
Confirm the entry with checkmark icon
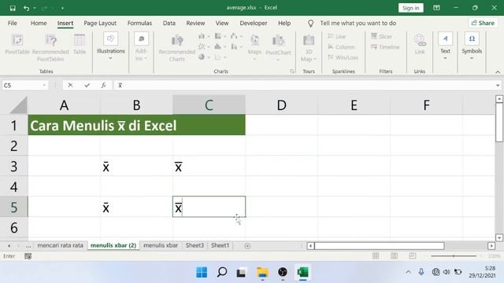(87, 85)
